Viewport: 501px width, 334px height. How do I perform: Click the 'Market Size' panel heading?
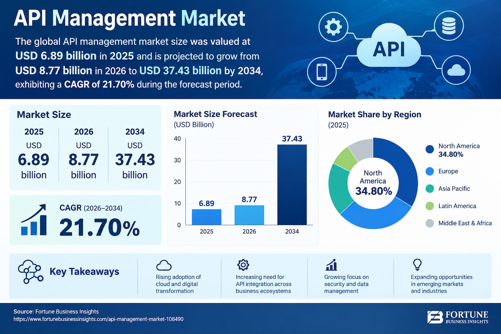pos(44,115)
